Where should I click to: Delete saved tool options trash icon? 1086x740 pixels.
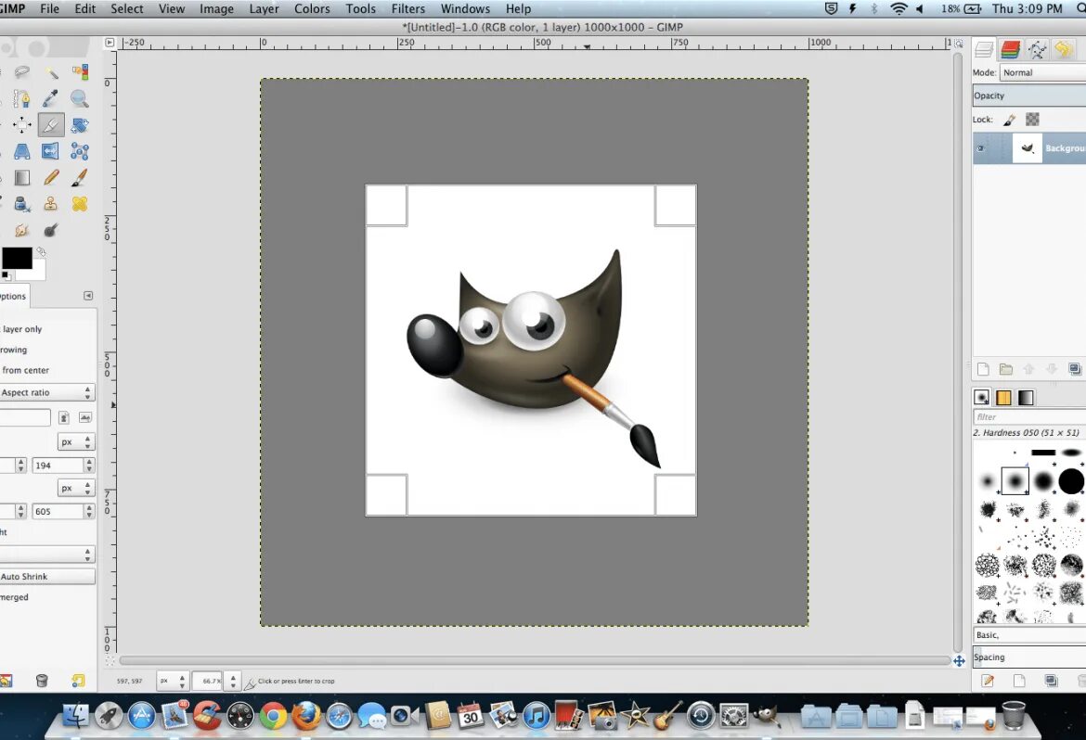pyautogui.click(x=42, y=682)
